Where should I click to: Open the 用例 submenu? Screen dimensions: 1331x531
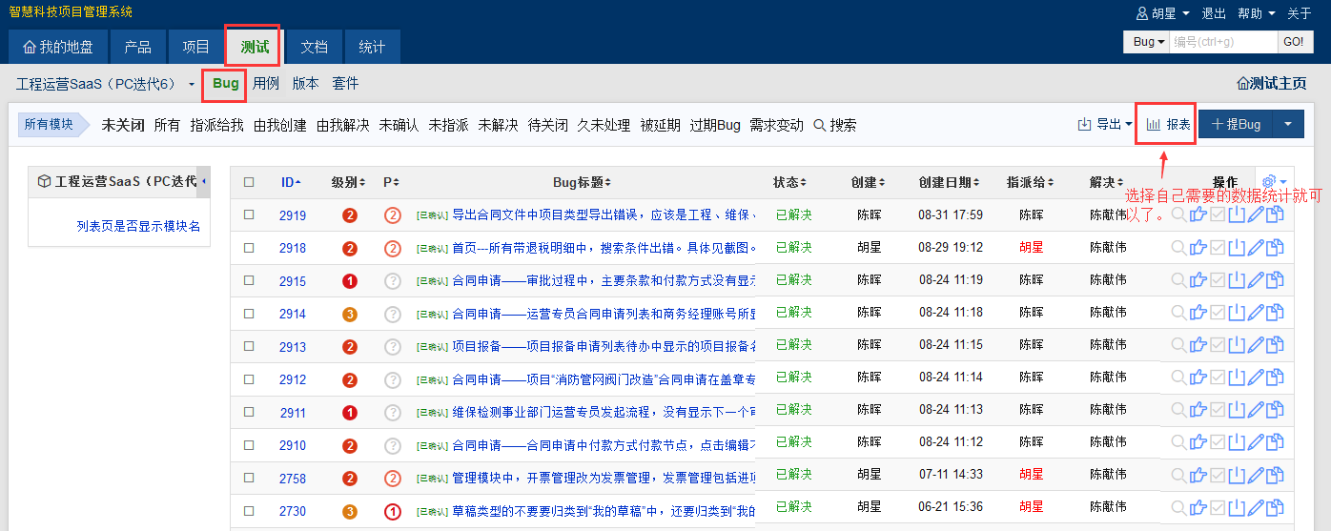266,84
